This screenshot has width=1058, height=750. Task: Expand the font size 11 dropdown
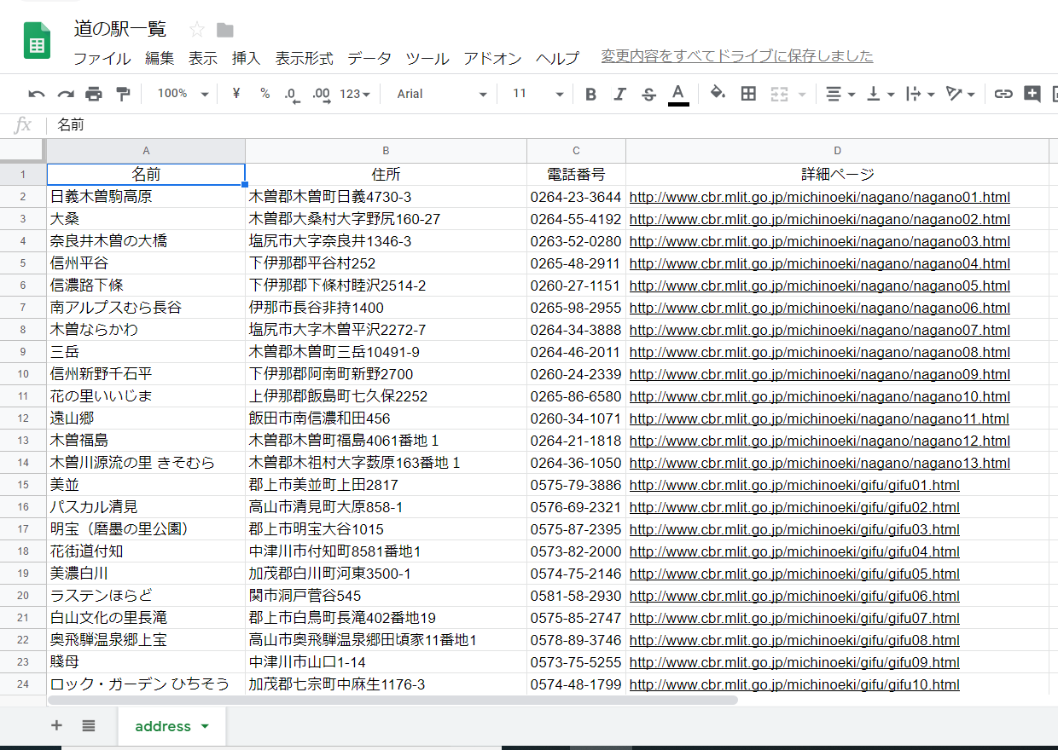(x=538, y=94)
